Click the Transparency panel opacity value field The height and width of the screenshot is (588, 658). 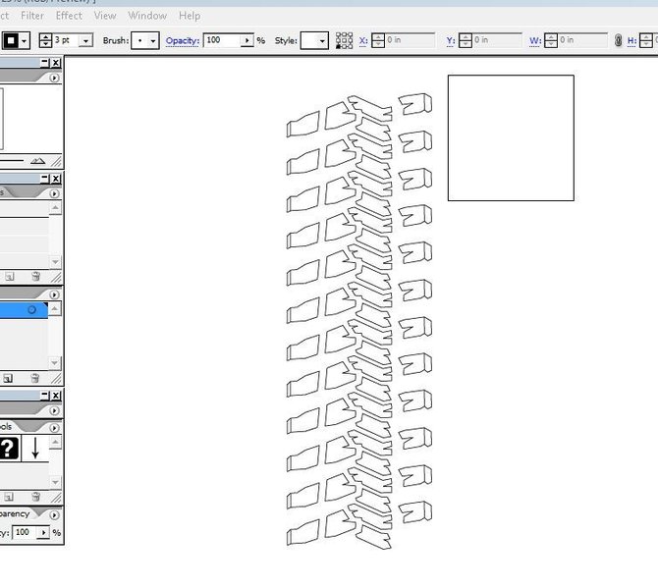pos(25,533)
